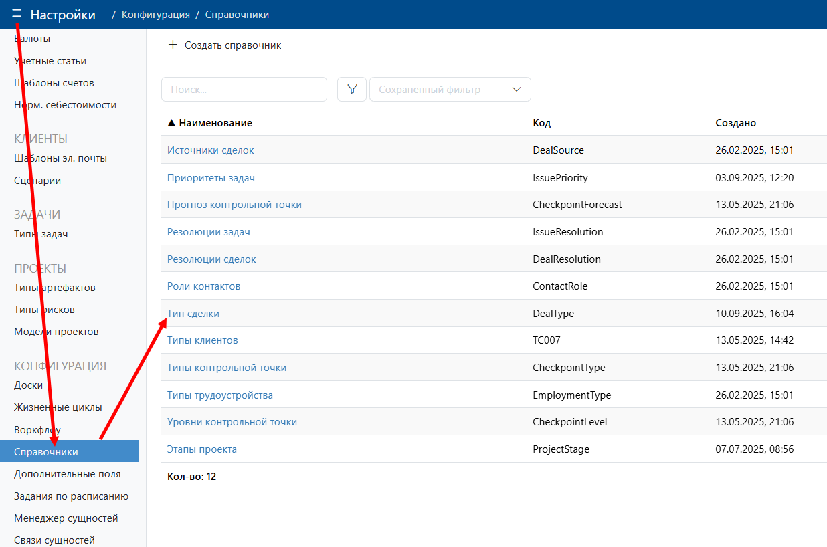Open Роли контактов reference
This screenshot has width=827, height=547.
[203, 286]
